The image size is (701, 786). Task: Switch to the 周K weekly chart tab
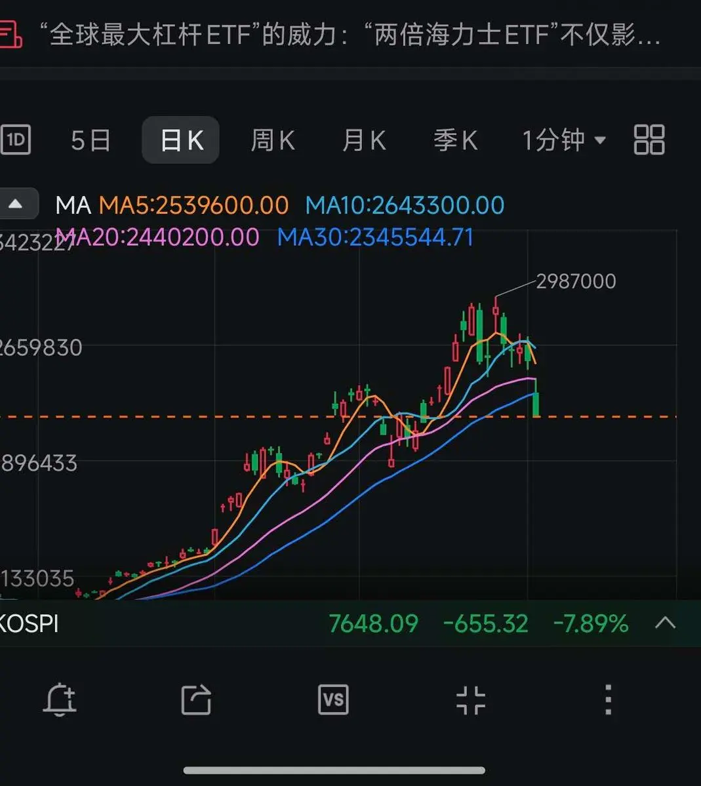273,140
